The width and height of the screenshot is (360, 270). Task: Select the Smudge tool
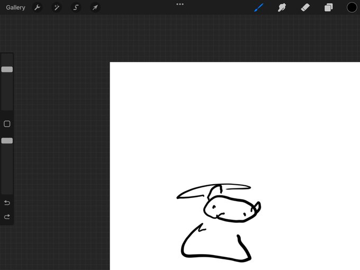tap(282, 7)
